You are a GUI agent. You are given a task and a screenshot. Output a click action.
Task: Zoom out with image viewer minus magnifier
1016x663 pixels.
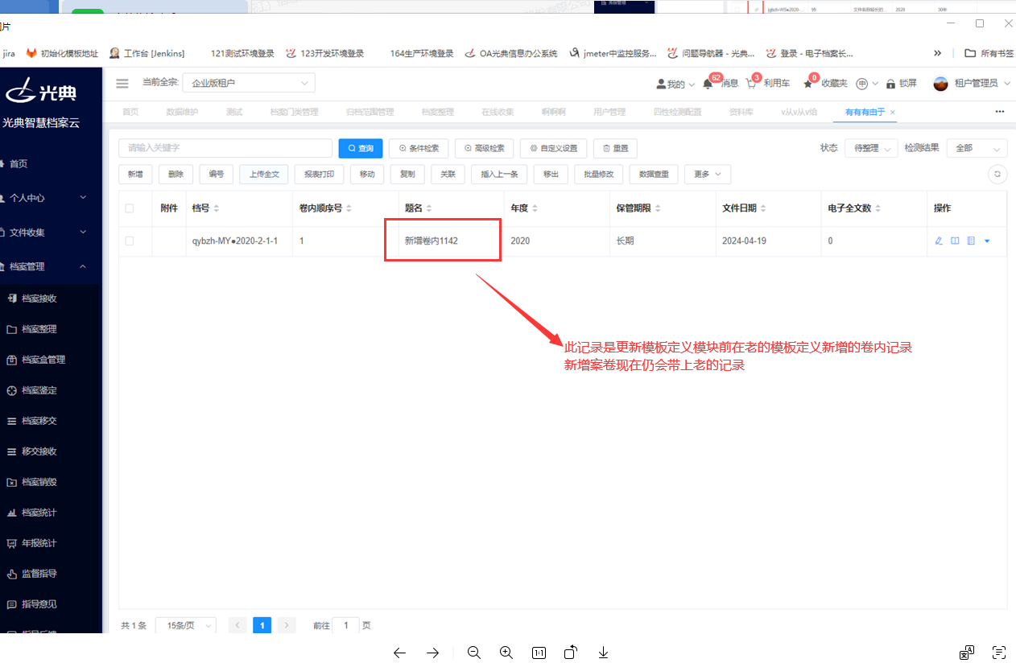[473, 653]
